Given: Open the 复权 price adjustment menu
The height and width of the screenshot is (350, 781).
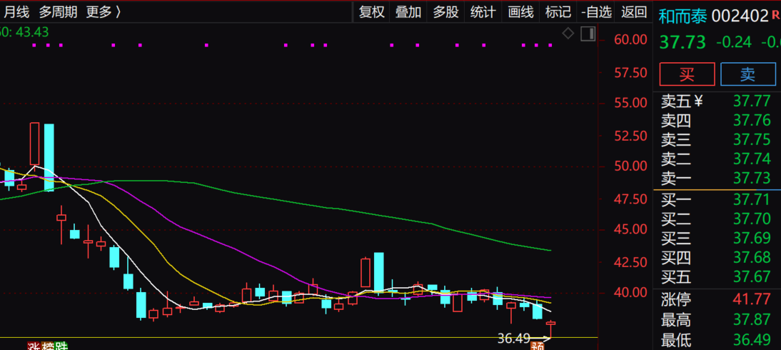Looking at the screenshot, I should coord(371,12).
